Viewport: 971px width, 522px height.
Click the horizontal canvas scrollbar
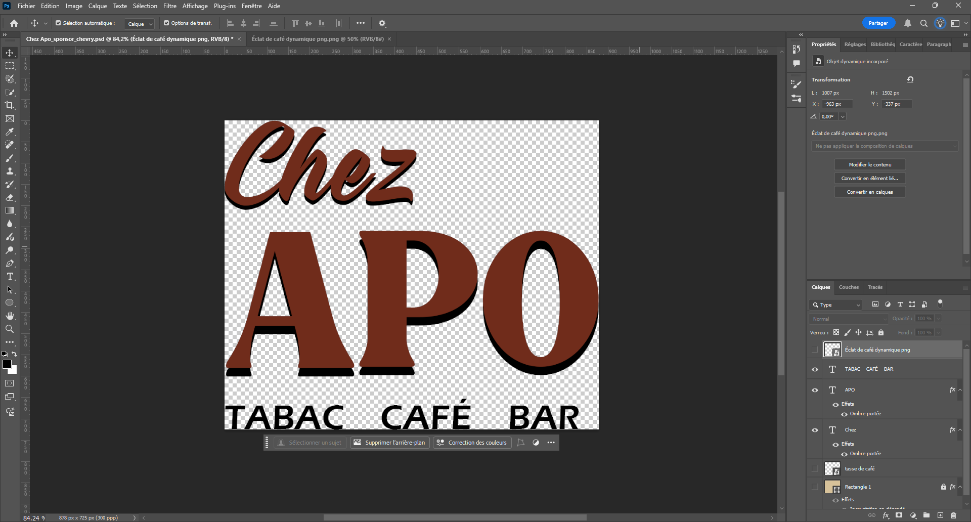[455, 517]
